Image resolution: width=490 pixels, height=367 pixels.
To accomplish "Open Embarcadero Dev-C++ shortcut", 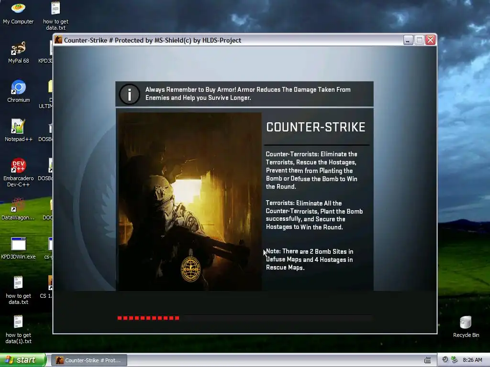I will 19,173.
